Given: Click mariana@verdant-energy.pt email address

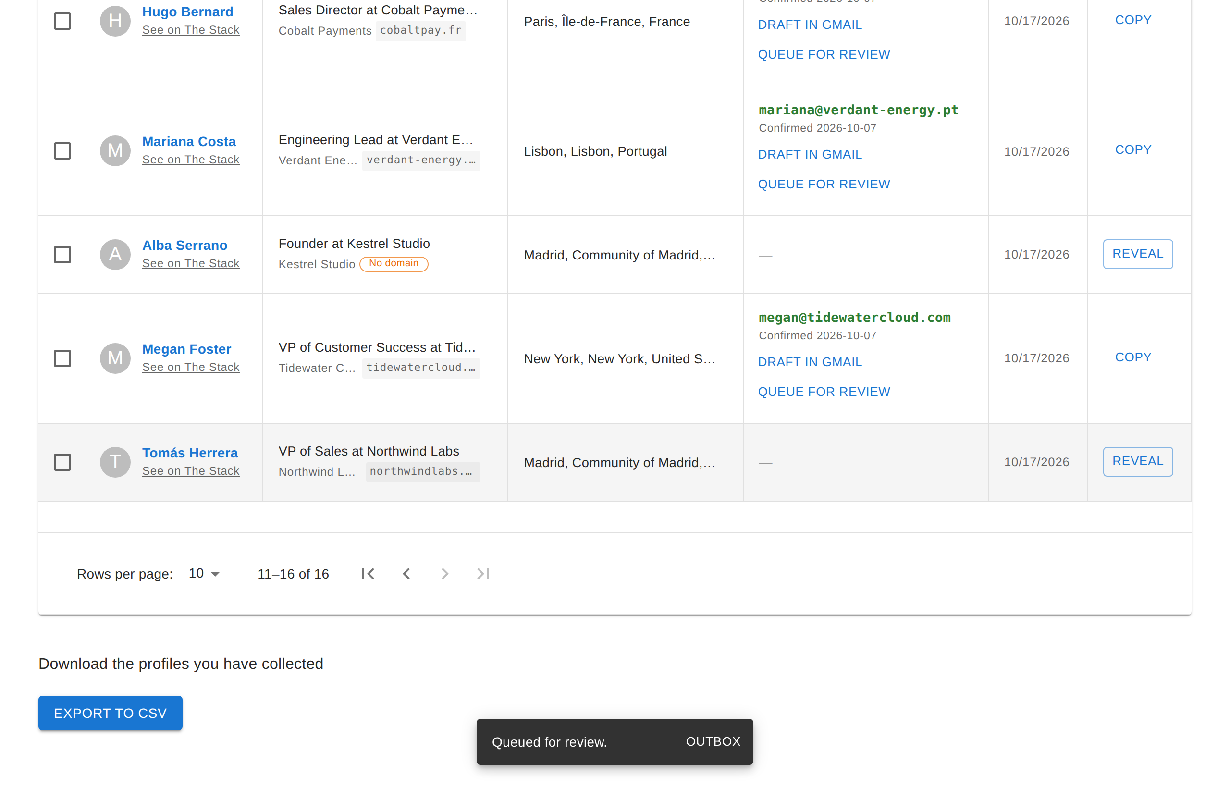Looking at the screenshot, I should 858,110.
